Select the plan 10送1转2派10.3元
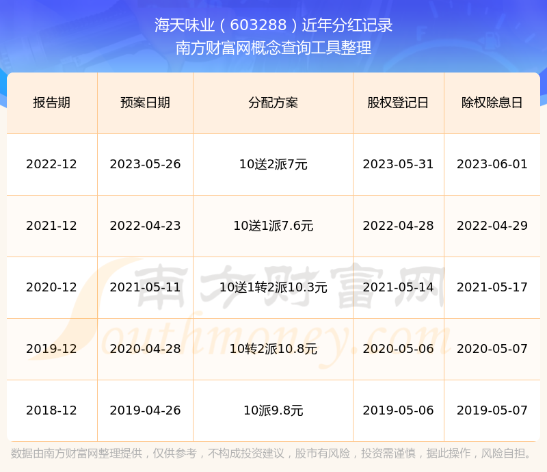547x472 pixels. (x=273, y=287)
